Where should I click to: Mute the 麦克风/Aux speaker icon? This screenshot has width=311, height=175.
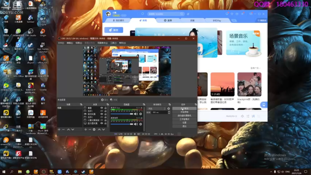136,114
